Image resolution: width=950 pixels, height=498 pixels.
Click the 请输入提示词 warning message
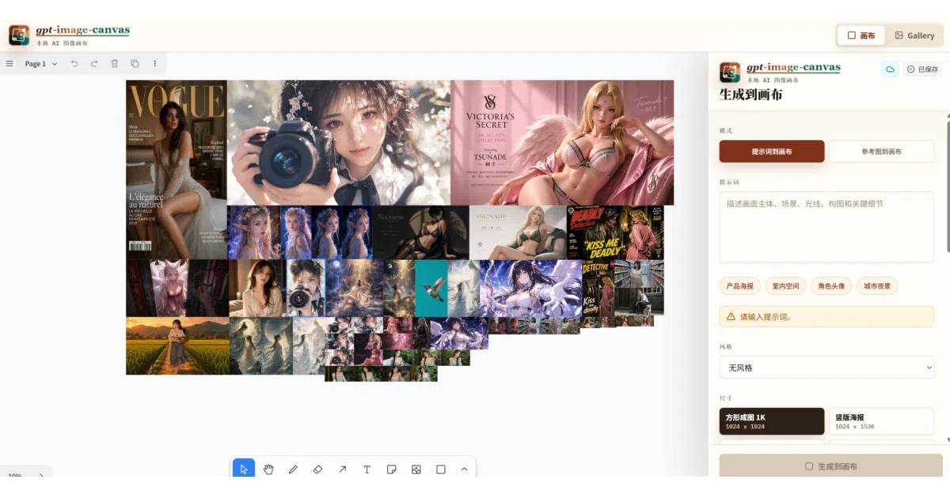click(826, 316)
